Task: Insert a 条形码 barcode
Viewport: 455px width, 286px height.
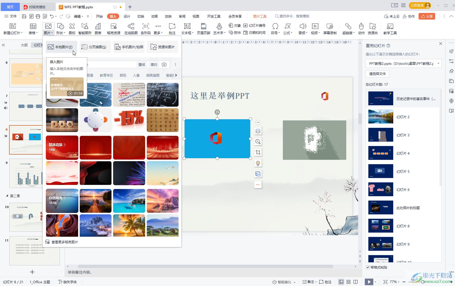Action: 146,29
